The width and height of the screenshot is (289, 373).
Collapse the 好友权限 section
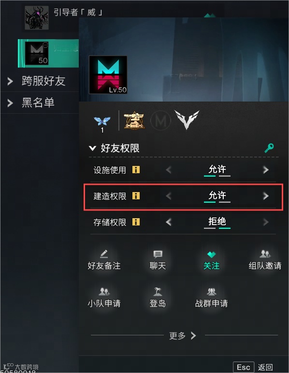click(x=92, y=148)
